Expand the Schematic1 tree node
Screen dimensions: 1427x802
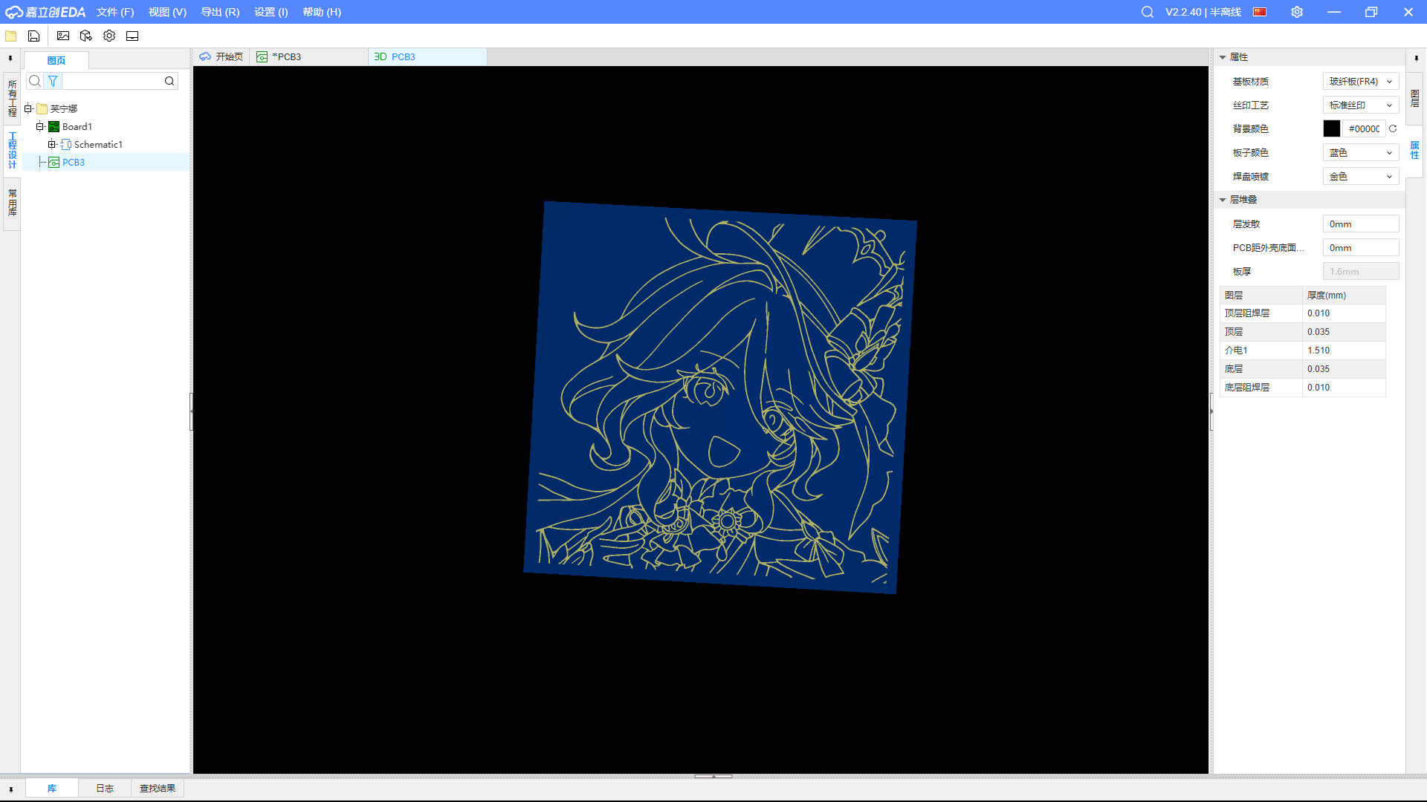pos(52,144)
